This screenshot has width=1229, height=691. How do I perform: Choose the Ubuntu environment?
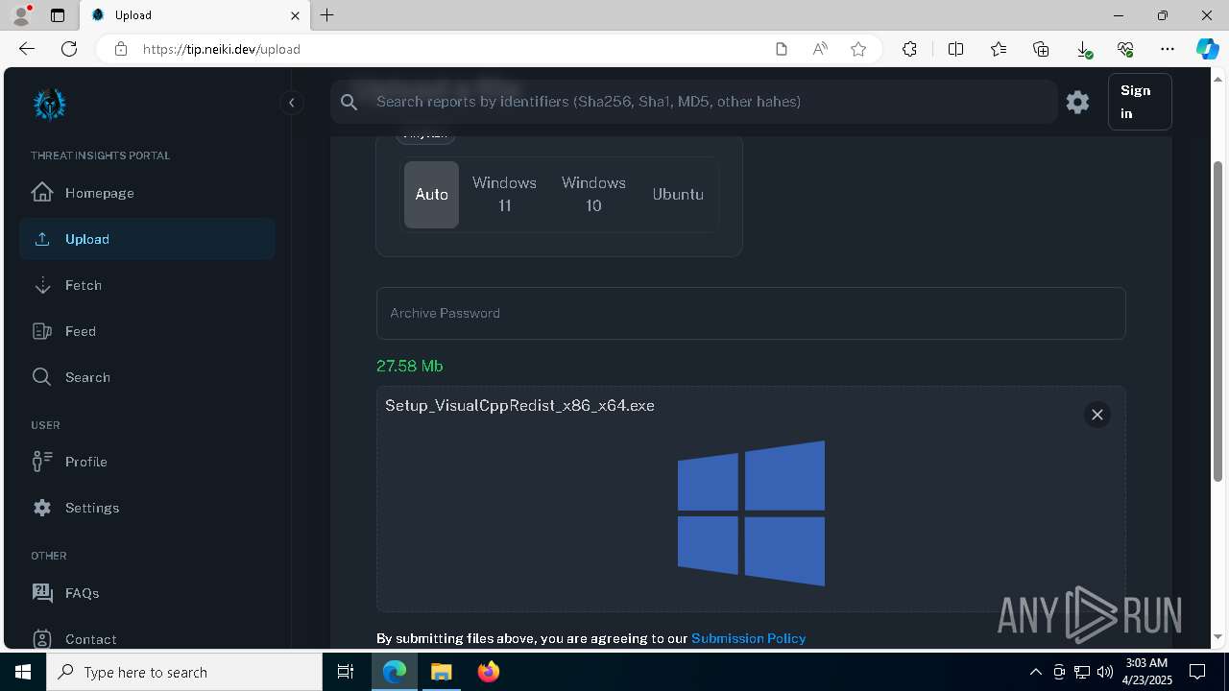click(678, 194)
